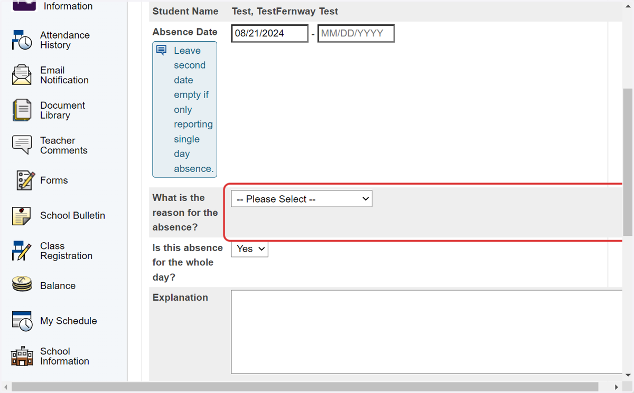This screenshot has width=634, height=393.
Task: Open the whole-day absence Yes dropdown
Action: 250,249
